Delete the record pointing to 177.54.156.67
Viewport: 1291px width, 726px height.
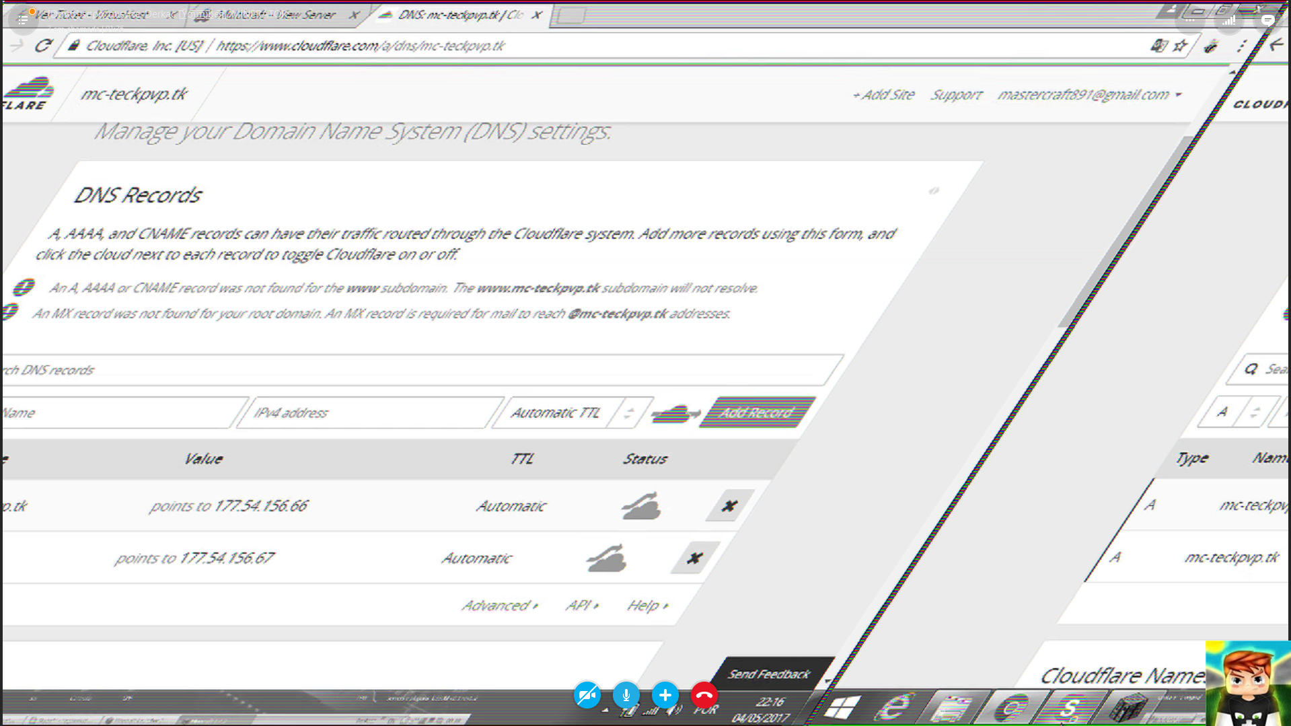(694, 558)
